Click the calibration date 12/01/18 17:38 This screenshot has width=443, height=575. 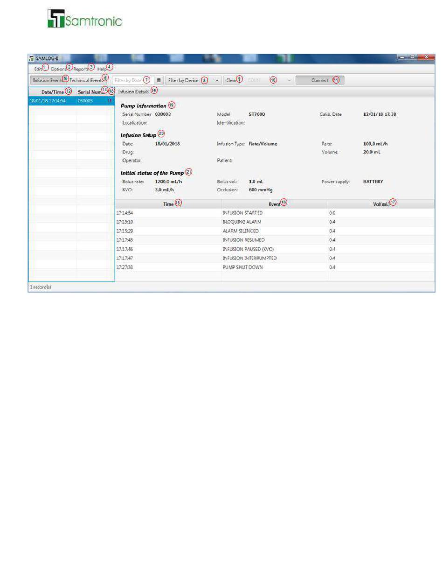click(x=380, y=114)
